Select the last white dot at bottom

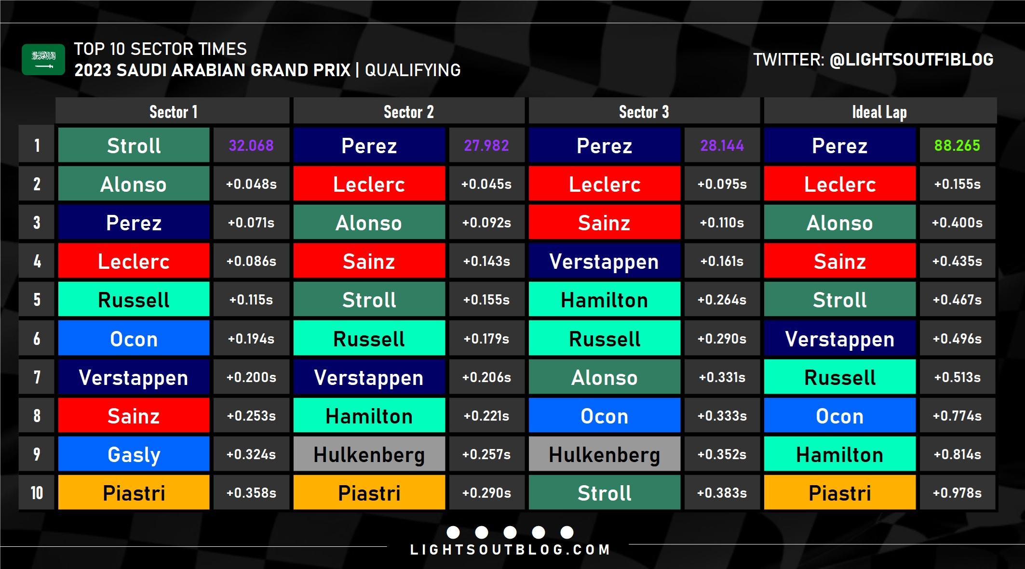click(567, 532)
